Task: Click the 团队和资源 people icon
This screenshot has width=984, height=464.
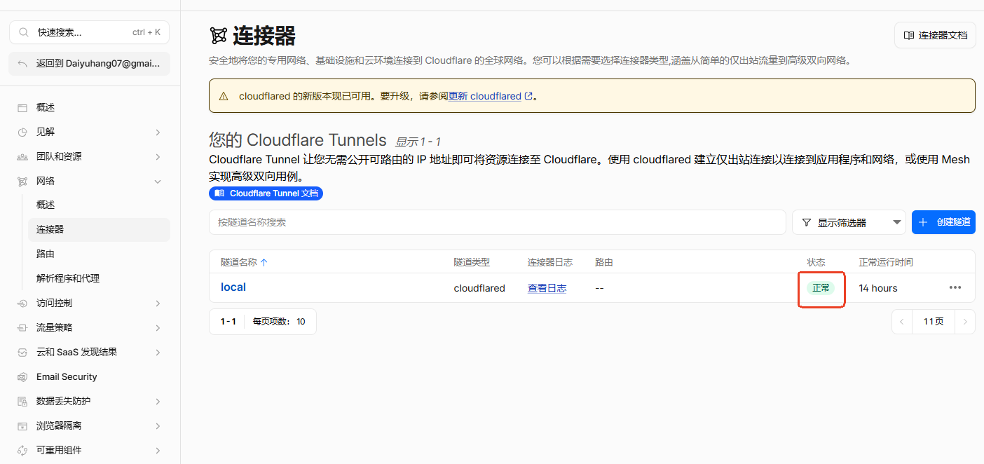Action: tap(22, 156)
